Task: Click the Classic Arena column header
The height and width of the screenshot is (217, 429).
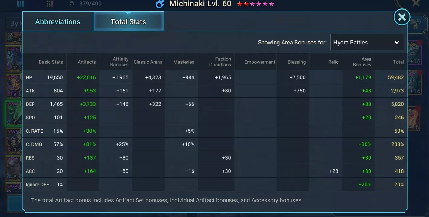Action: 148,62
